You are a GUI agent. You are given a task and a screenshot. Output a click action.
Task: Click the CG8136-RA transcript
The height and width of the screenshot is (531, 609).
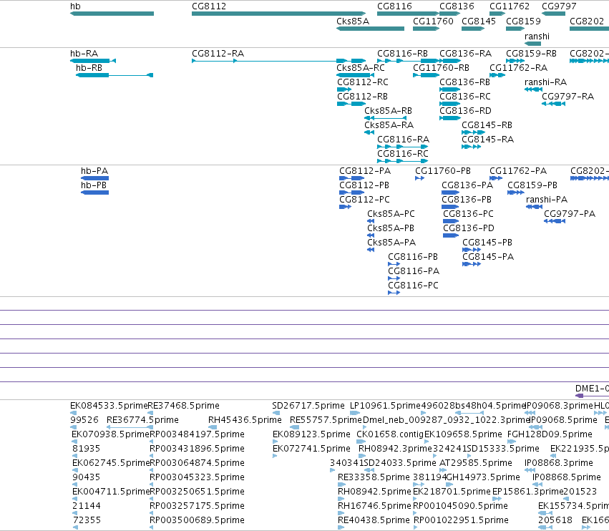point(449,61)
